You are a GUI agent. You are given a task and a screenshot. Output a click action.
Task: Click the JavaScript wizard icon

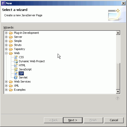[16, 69]
